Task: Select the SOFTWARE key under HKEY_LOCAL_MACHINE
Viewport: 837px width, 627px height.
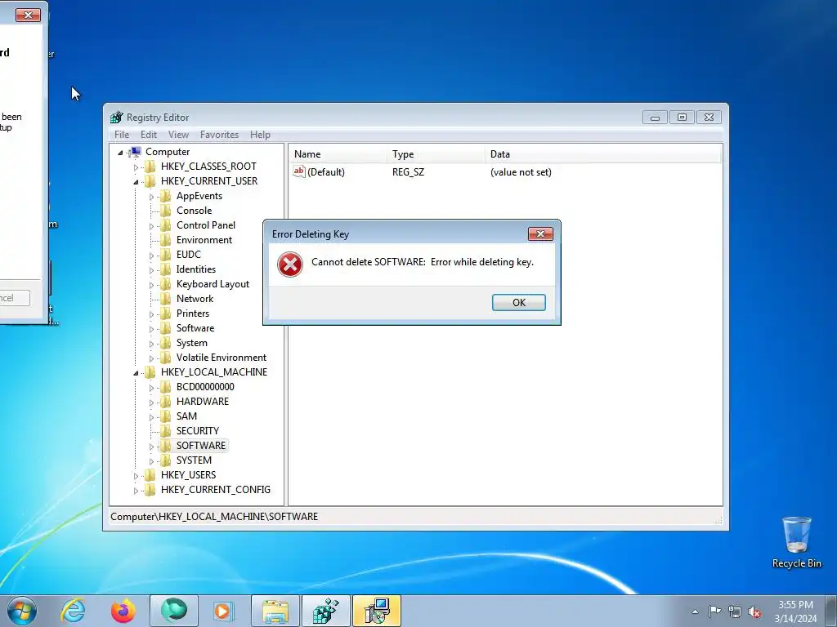Action: 201,445
